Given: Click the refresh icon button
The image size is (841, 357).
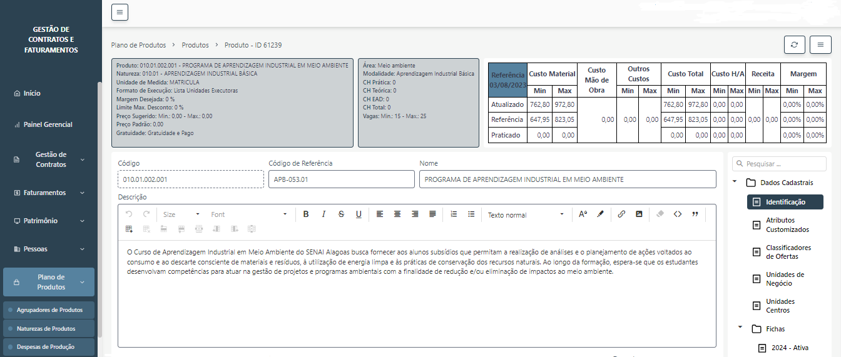Looking at the screenshot, I should tap(794, 45).
